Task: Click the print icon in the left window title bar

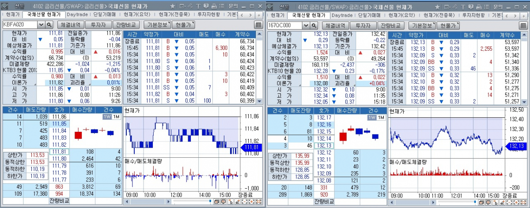Action: tap(214, 7)
